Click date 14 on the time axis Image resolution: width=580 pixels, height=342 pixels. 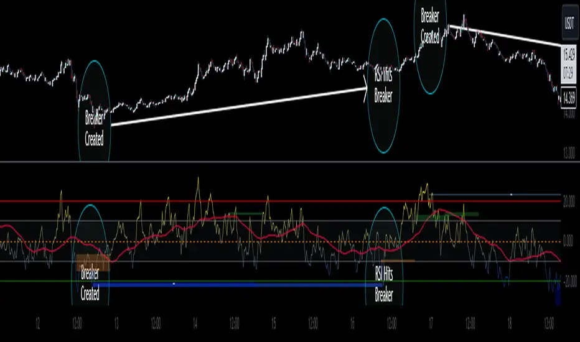pyautogui.click(x=195, y=323)
